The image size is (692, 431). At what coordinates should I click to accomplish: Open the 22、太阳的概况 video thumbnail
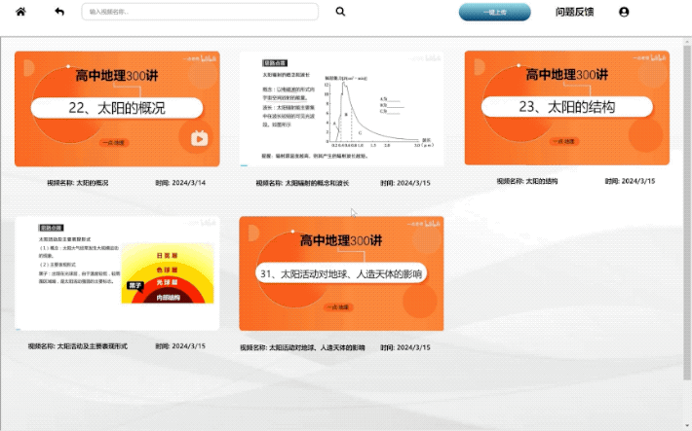click(117, 108)
